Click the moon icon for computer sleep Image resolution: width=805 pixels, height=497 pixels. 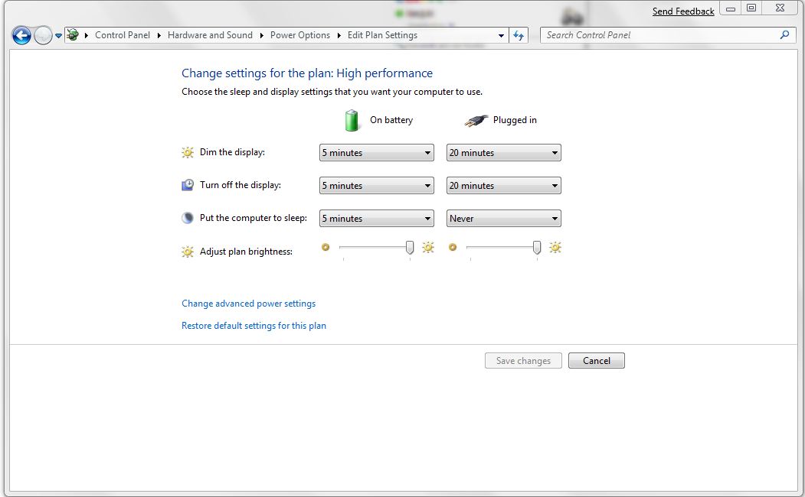pos(188,218)
